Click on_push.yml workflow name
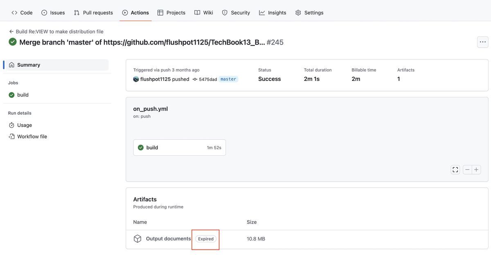Screen dimensions: 491x255 coord(151,109)
